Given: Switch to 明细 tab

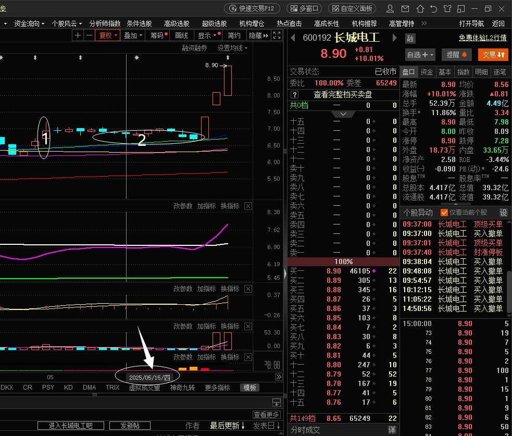Looking at the screenshot, I should (481, 72).
